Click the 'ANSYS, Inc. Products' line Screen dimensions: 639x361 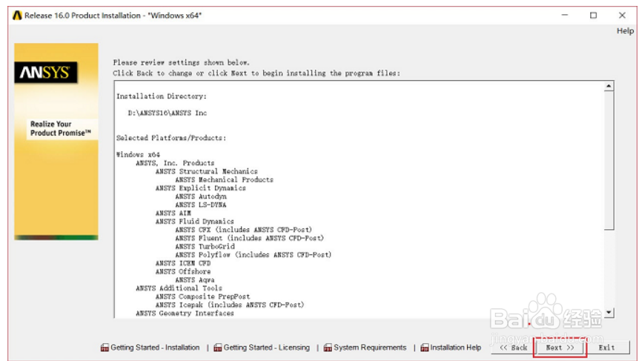point(175,163)
